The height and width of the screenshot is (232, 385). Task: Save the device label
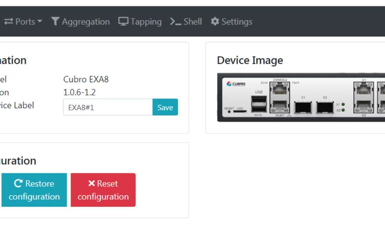(165, 107)
